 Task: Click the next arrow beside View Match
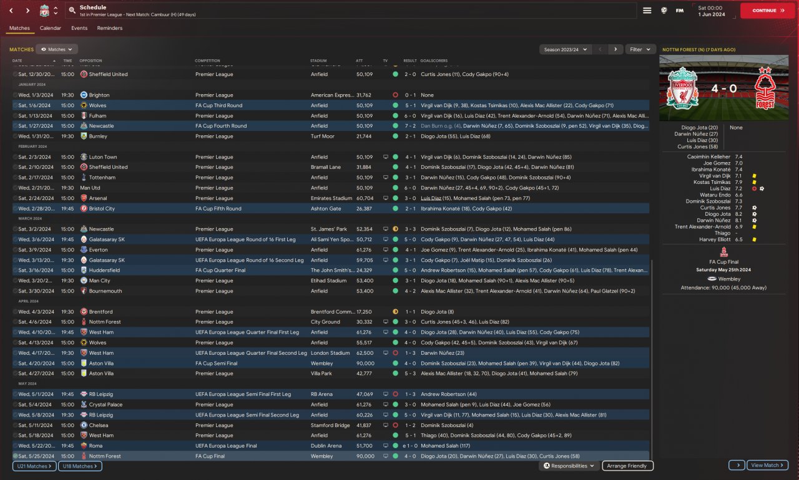[x=736, y=465]
